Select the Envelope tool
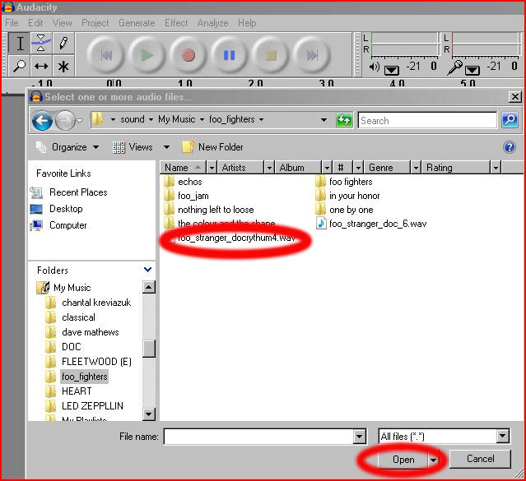The height and width of the screenshot is (481, 526). [40, 44]
